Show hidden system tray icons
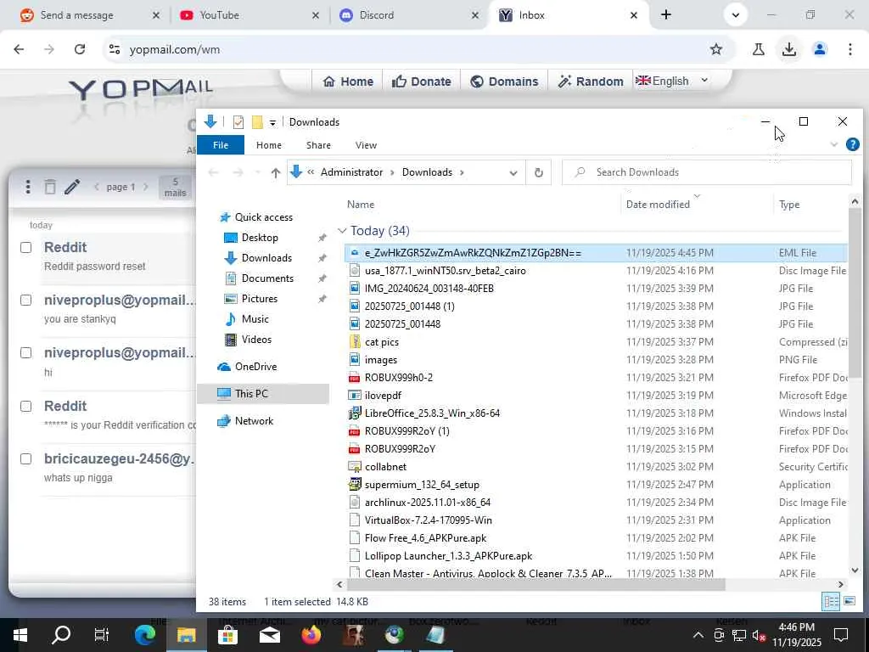 [698, 635]
